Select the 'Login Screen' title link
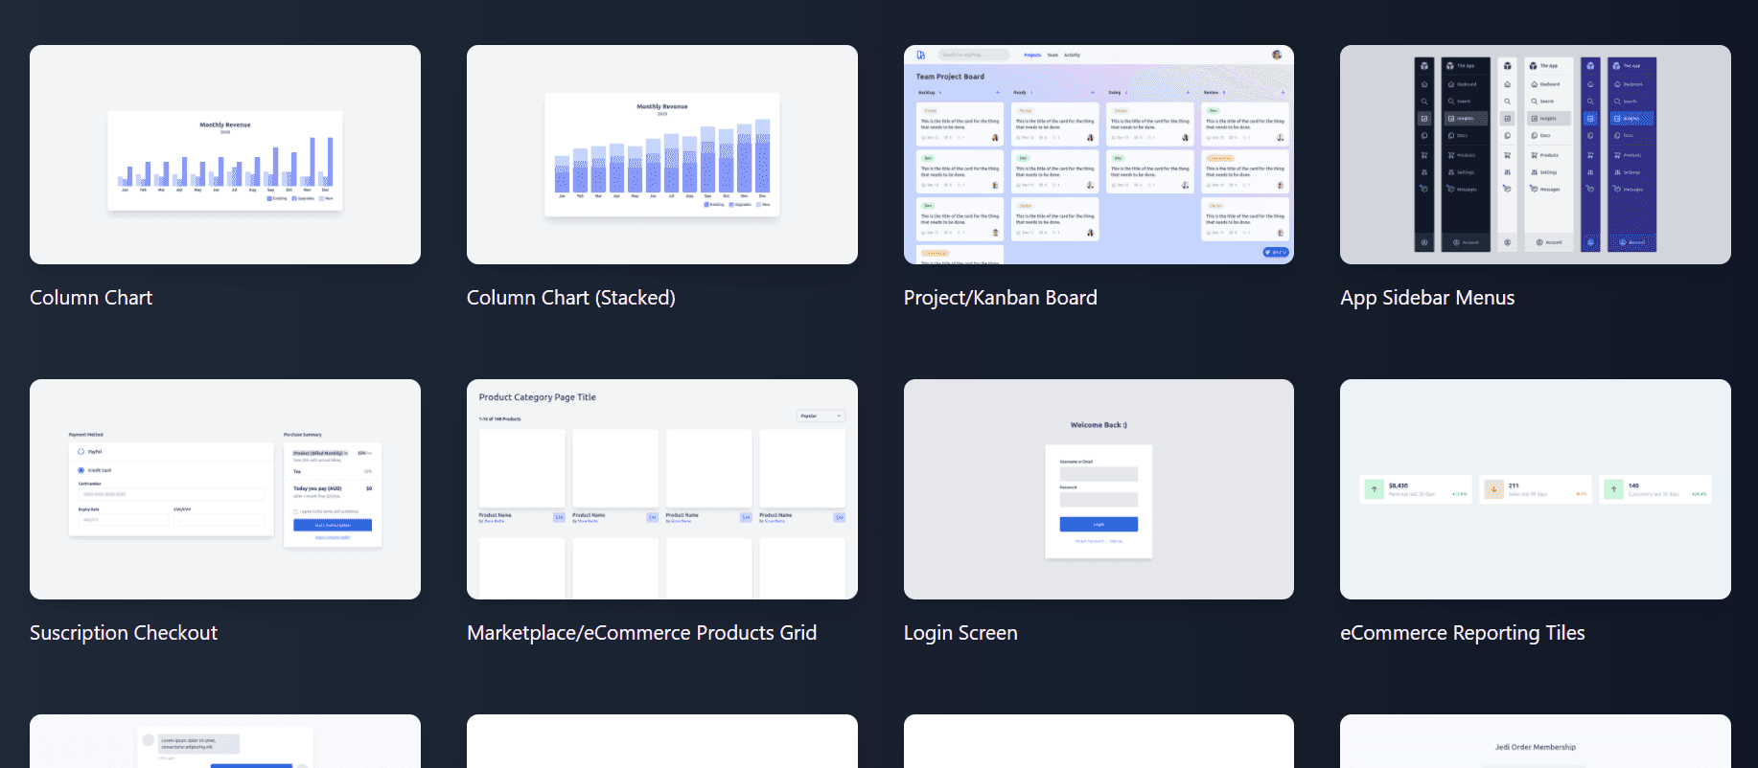Viewport: 1758px width, 768px height. 960,633
